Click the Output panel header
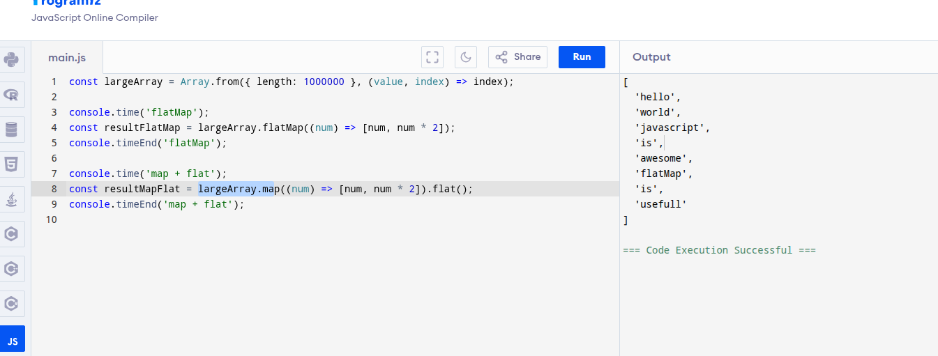The image size is (938, 356). (x=651, y=57)
